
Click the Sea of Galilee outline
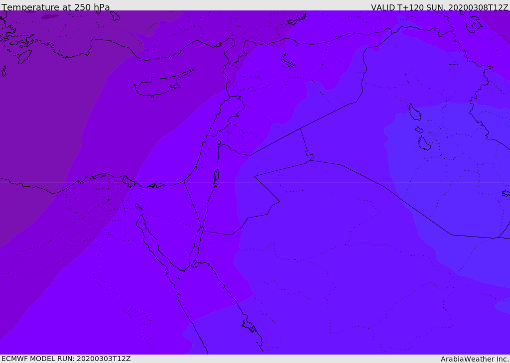219,143
